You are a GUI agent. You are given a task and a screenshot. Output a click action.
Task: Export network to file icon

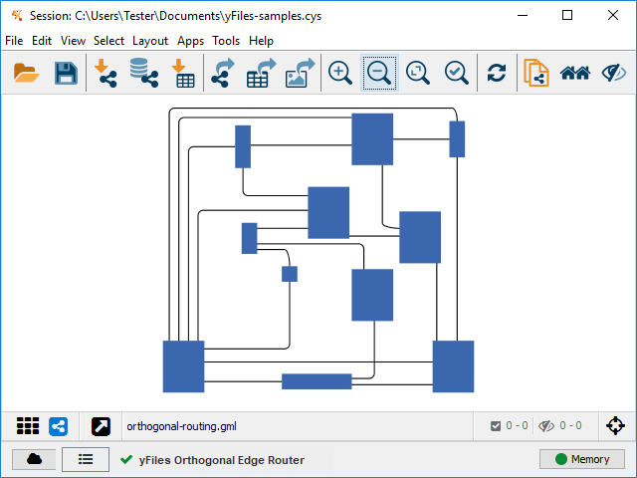coord(223,73)
